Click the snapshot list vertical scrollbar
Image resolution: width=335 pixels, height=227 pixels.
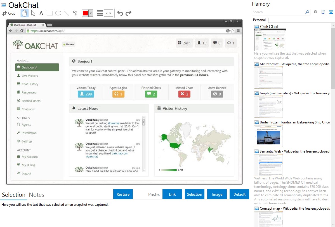[333, 58]
